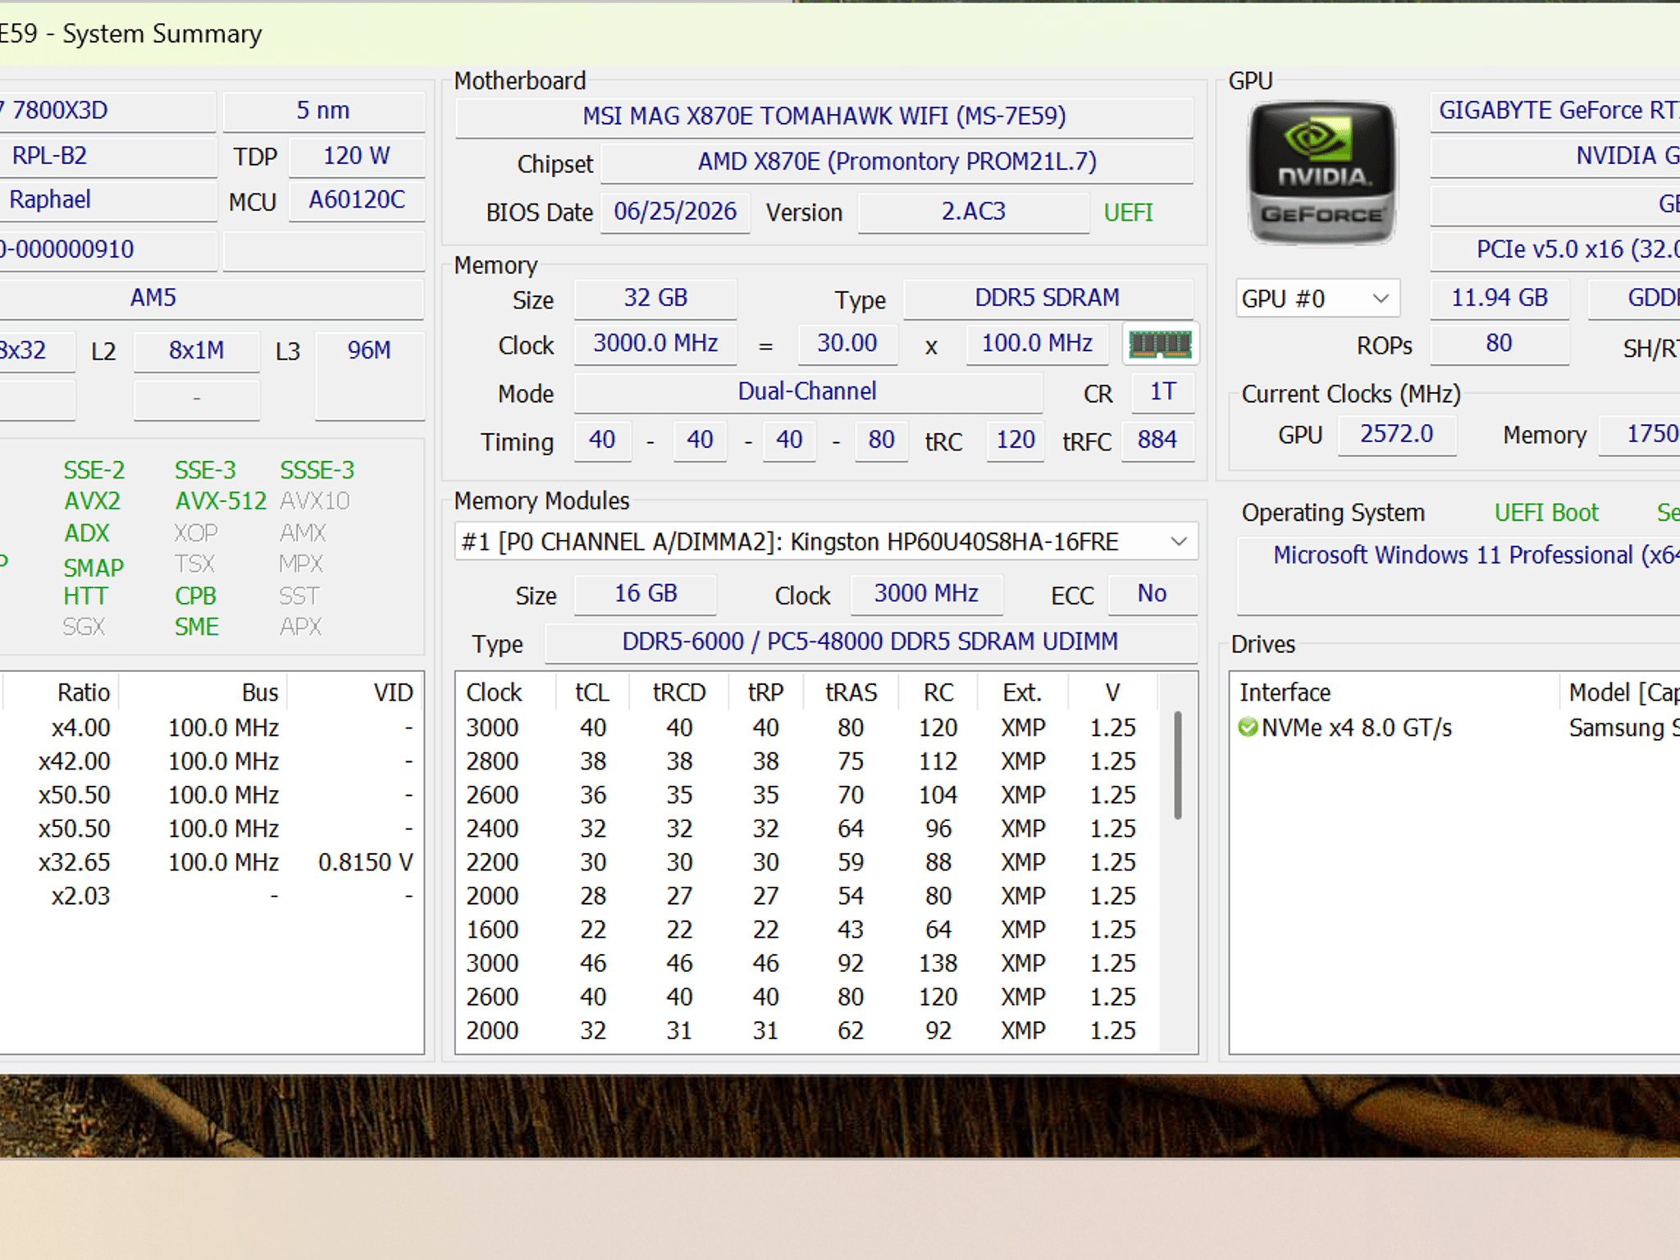Select the 1600 MHz XMP timing row
This screenshot has height=1260, width=1680.
pyautogui.click(x=808, y=930)
